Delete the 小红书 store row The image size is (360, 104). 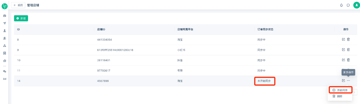click(x=348, y=50)
